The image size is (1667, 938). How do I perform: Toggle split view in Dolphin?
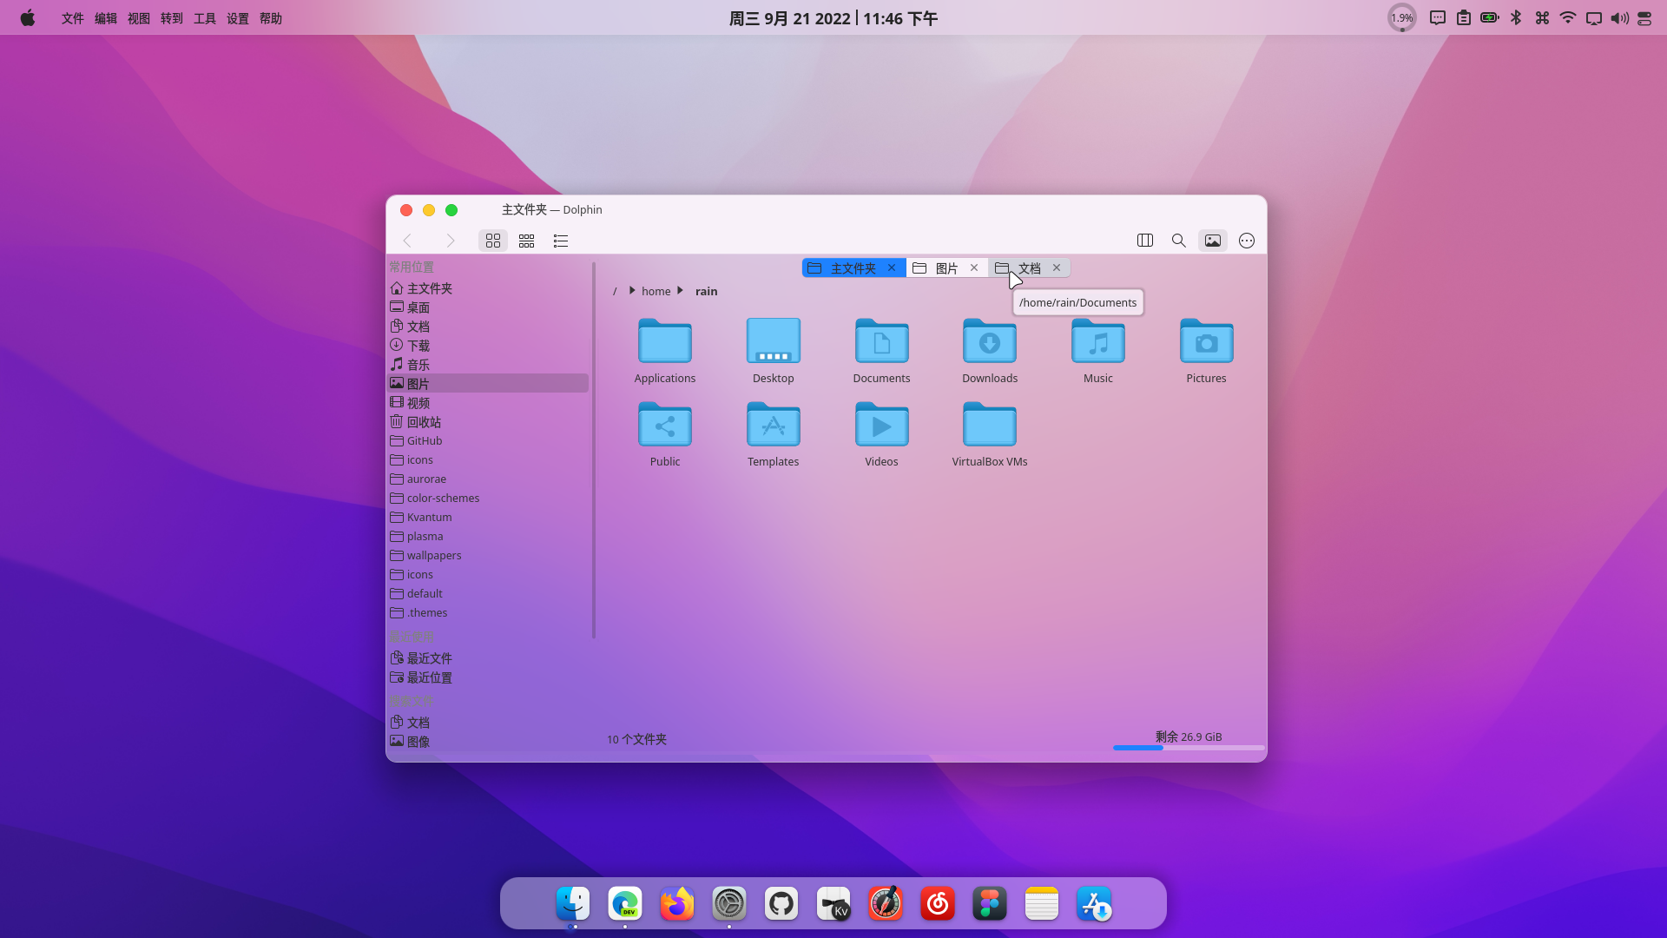click(x=1145, y=241)
